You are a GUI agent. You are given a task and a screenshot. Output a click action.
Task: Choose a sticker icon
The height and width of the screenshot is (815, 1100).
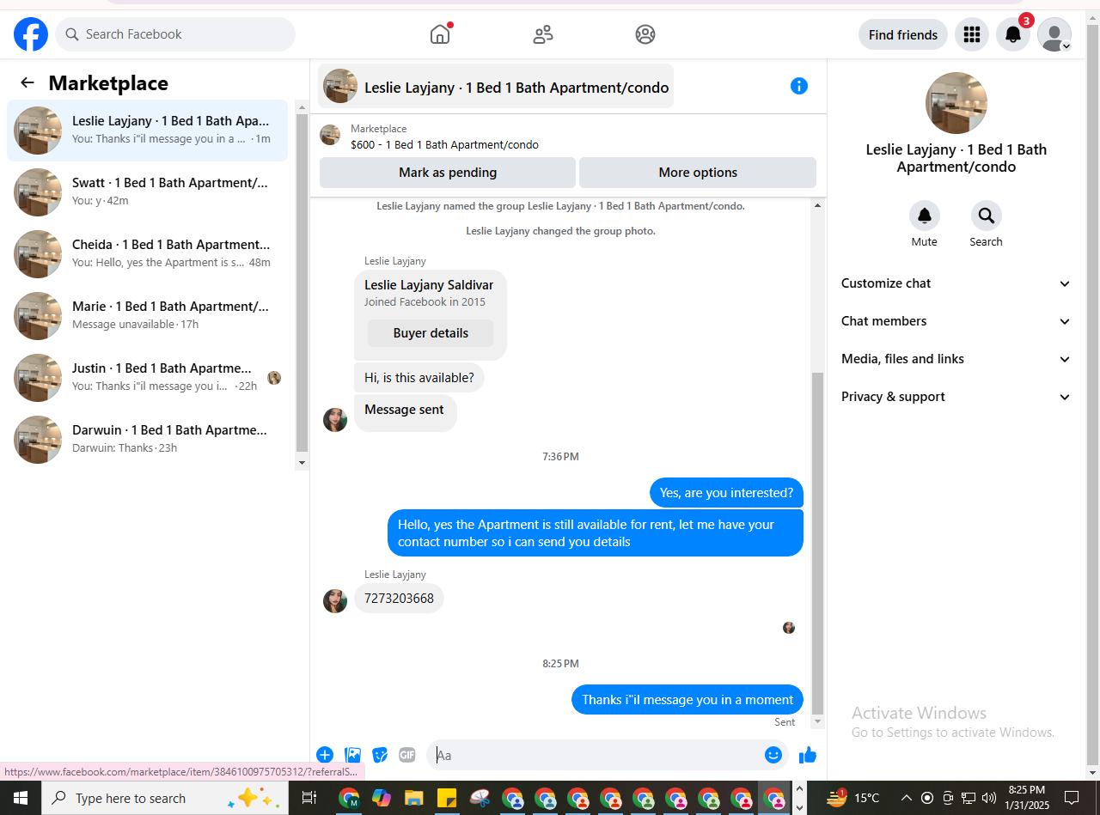(380, 755)
